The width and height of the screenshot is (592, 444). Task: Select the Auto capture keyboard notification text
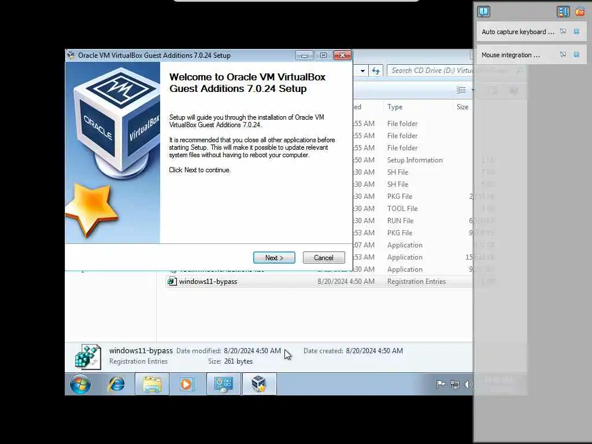pyautogui.click(x=518, y=32)
